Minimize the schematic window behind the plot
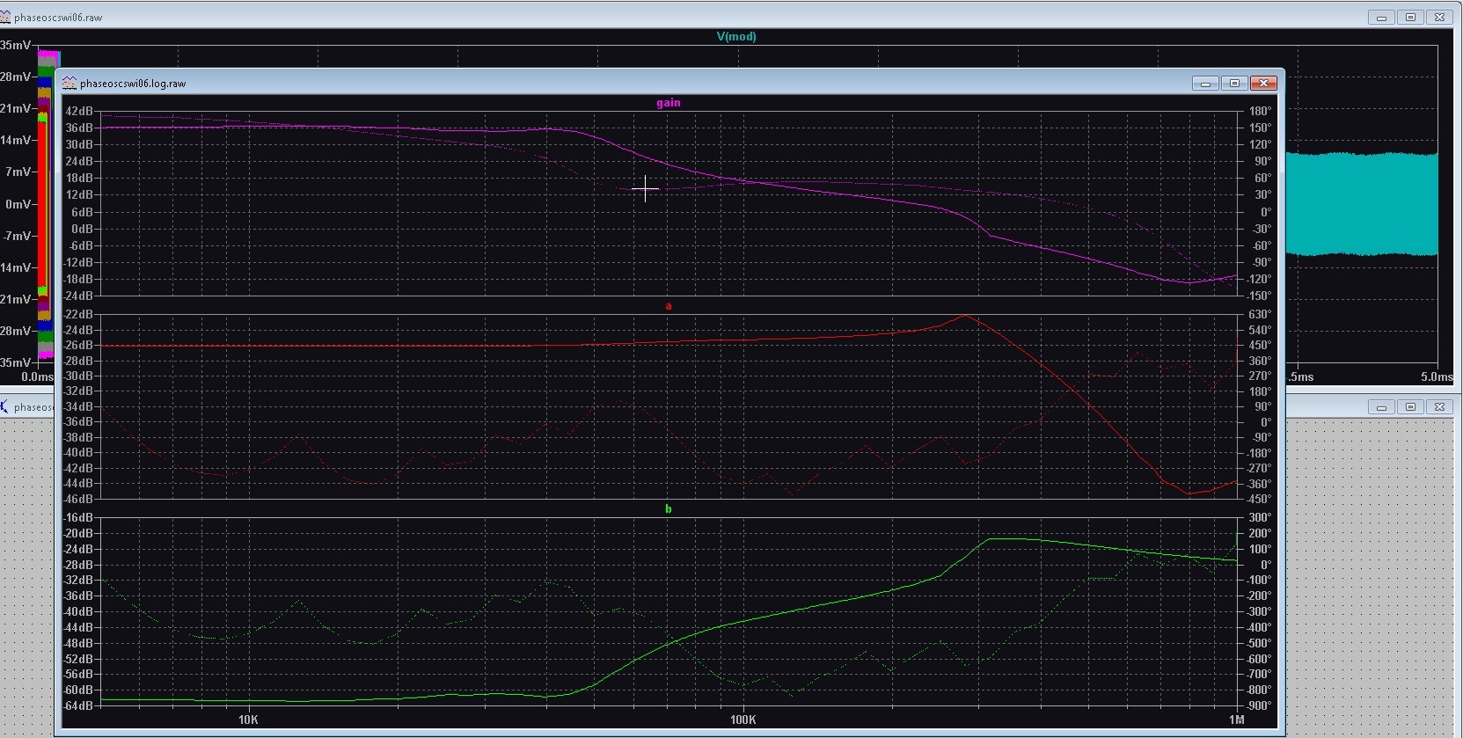Image resolution: width=1463 pixels, height=738 pixels. [x=1381, y=406]
